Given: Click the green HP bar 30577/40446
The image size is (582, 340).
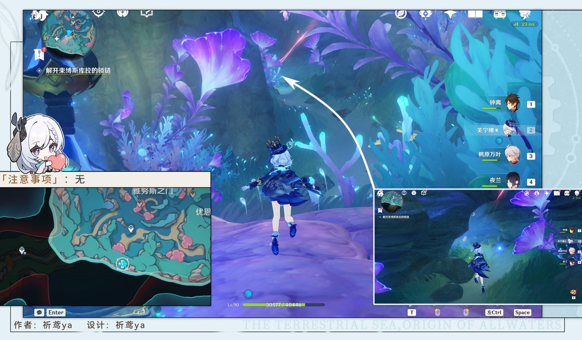Looking at the screenshot, I should coord(283,305).
